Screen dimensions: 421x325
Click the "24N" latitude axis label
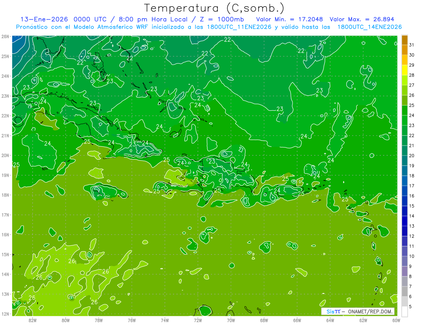pyautogui.click(x=5, y=76)
